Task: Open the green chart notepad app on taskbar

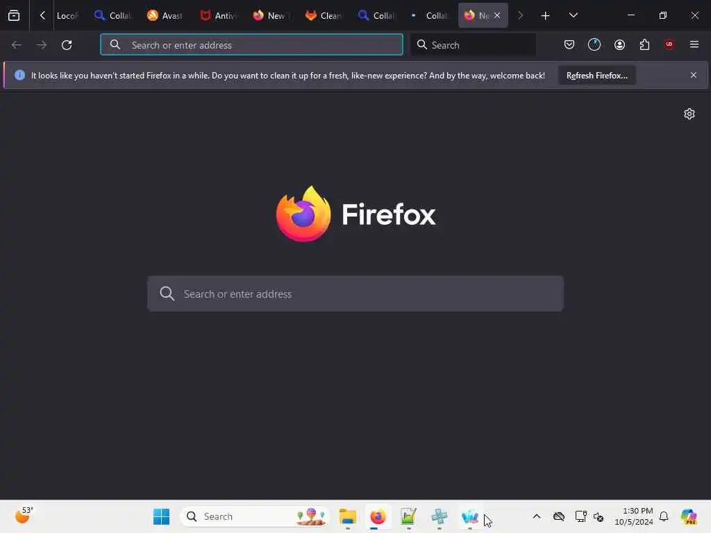Action: point(408,516)
